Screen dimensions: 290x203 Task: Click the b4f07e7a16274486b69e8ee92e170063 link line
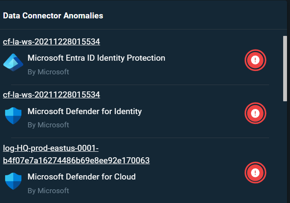[x=76, y=161]
